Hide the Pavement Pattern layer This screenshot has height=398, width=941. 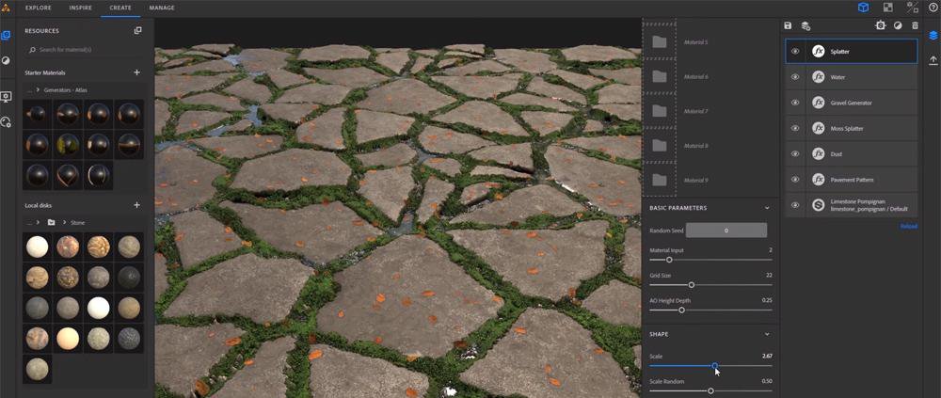[795, 180]
